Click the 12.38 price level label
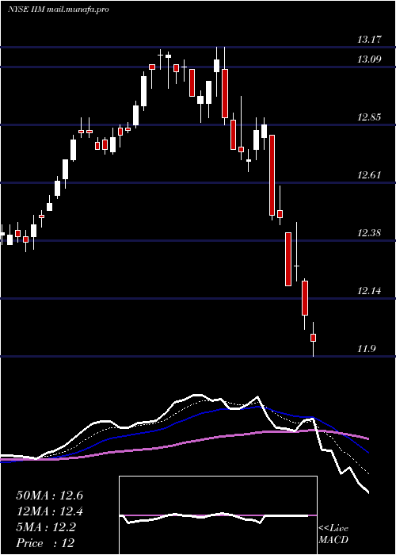396x555 pixels. coord(369,233)
